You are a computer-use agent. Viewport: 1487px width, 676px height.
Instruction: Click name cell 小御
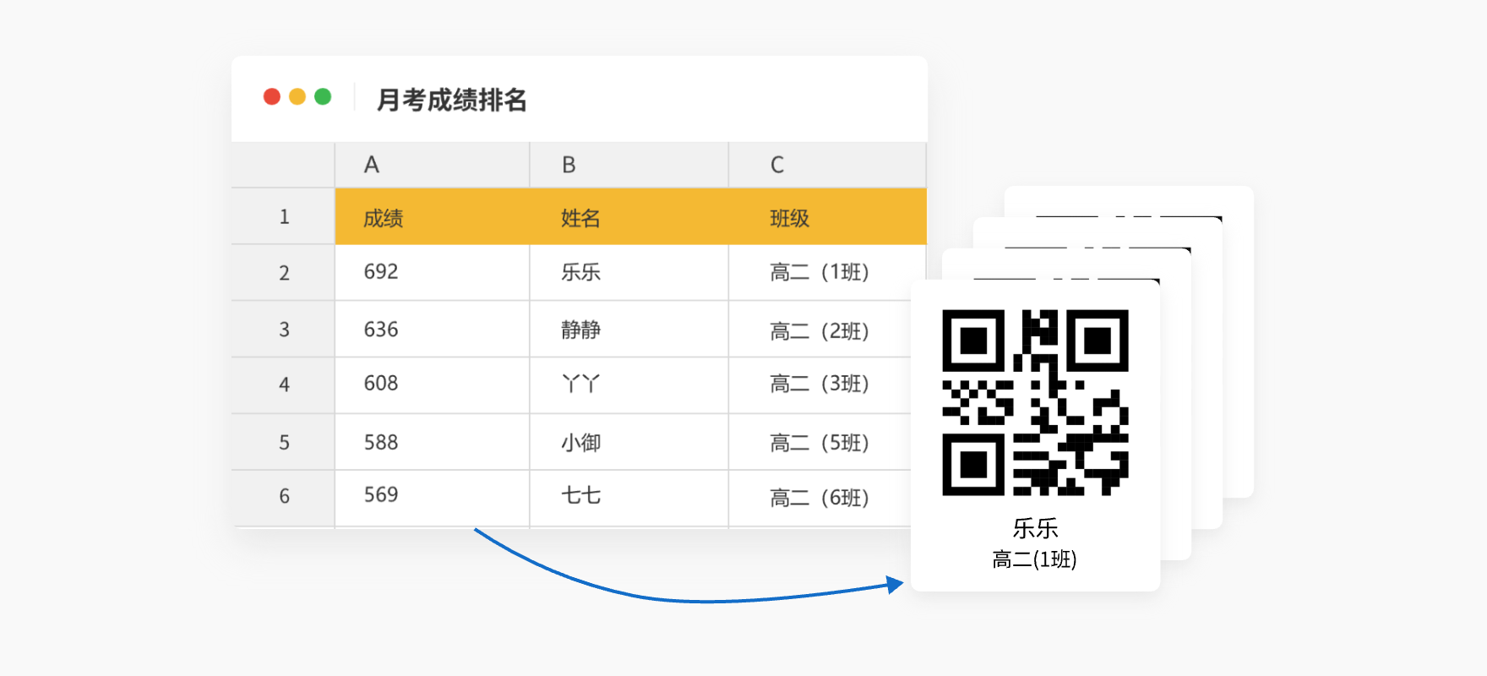[x=629, y=443]
